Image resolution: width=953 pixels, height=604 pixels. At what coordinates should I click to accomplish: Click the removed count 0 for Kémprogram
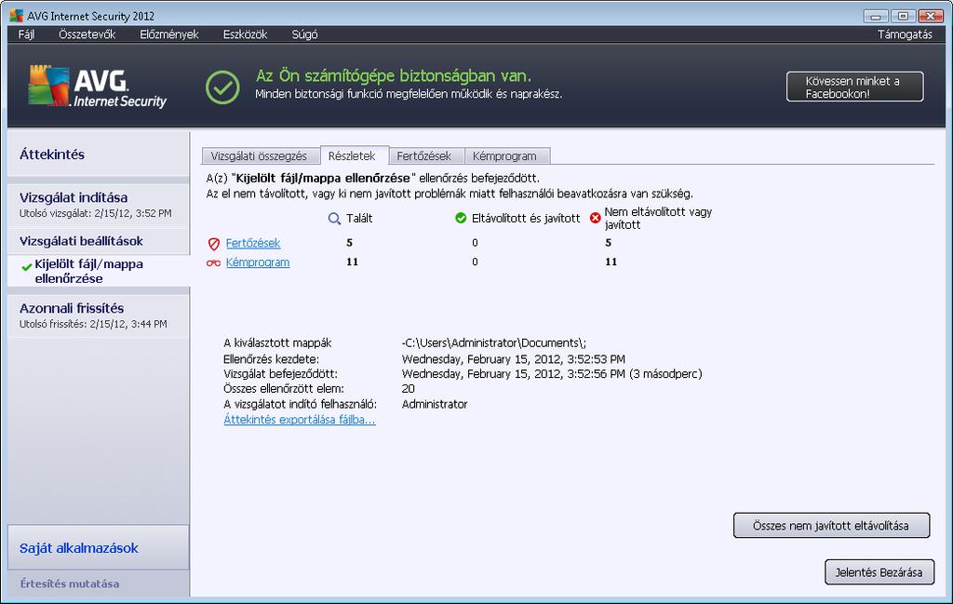475,262
